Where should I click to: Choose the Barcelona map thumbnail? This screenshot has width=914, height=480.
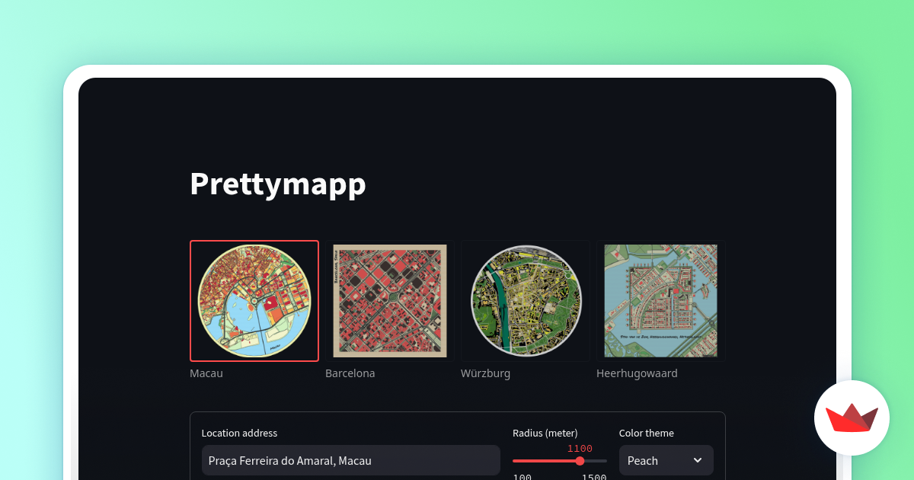(390, 301)
